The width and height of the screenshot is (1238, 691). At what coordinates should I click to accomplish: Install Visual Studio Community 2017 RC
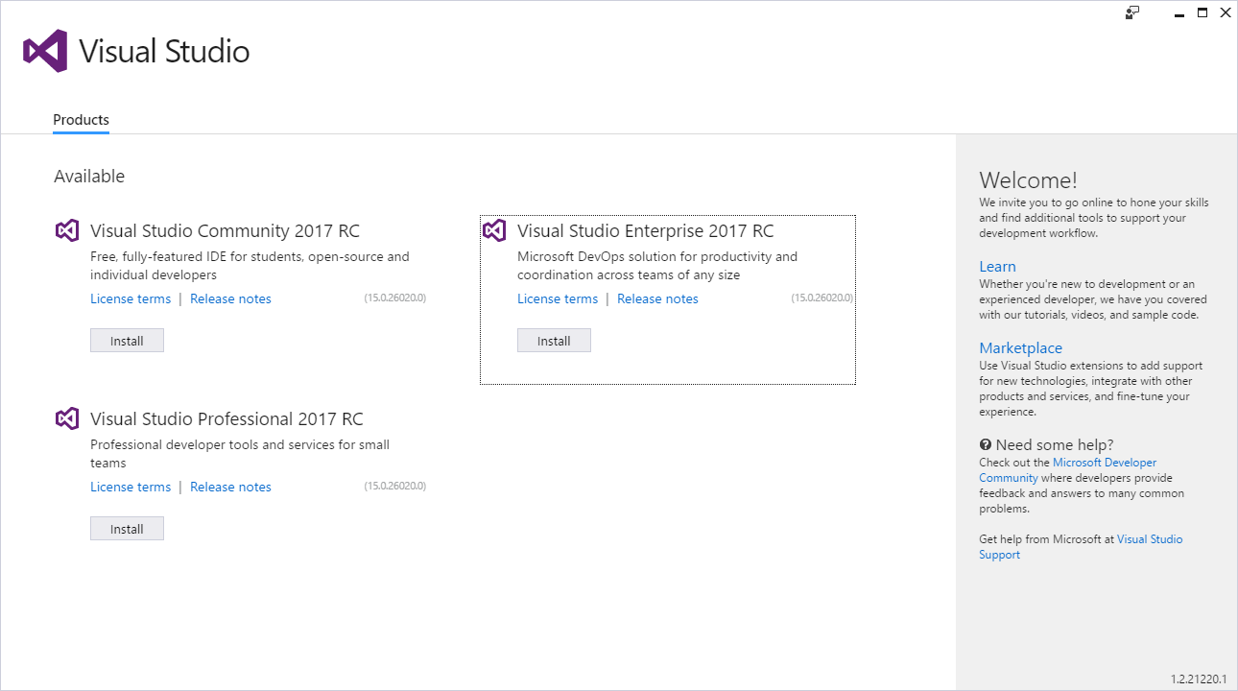tap(127, 341)
